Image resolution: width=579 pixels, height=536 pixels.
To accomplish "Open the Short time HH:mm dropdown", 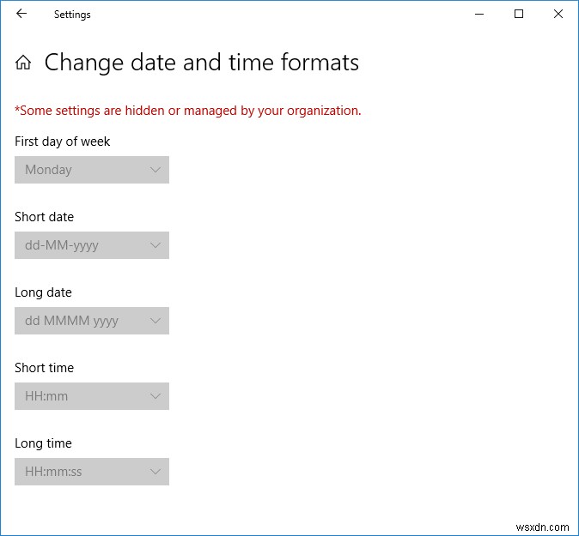I will tap(92, 396).
